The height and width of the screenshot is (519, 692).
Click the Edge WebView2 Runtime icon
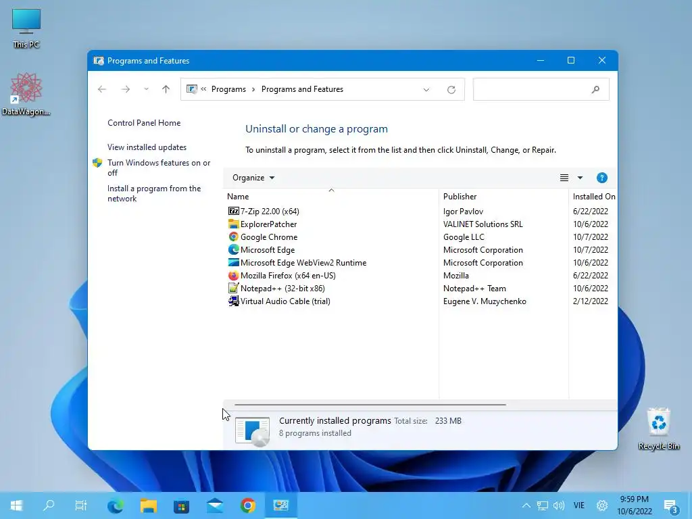coord(233,262)
